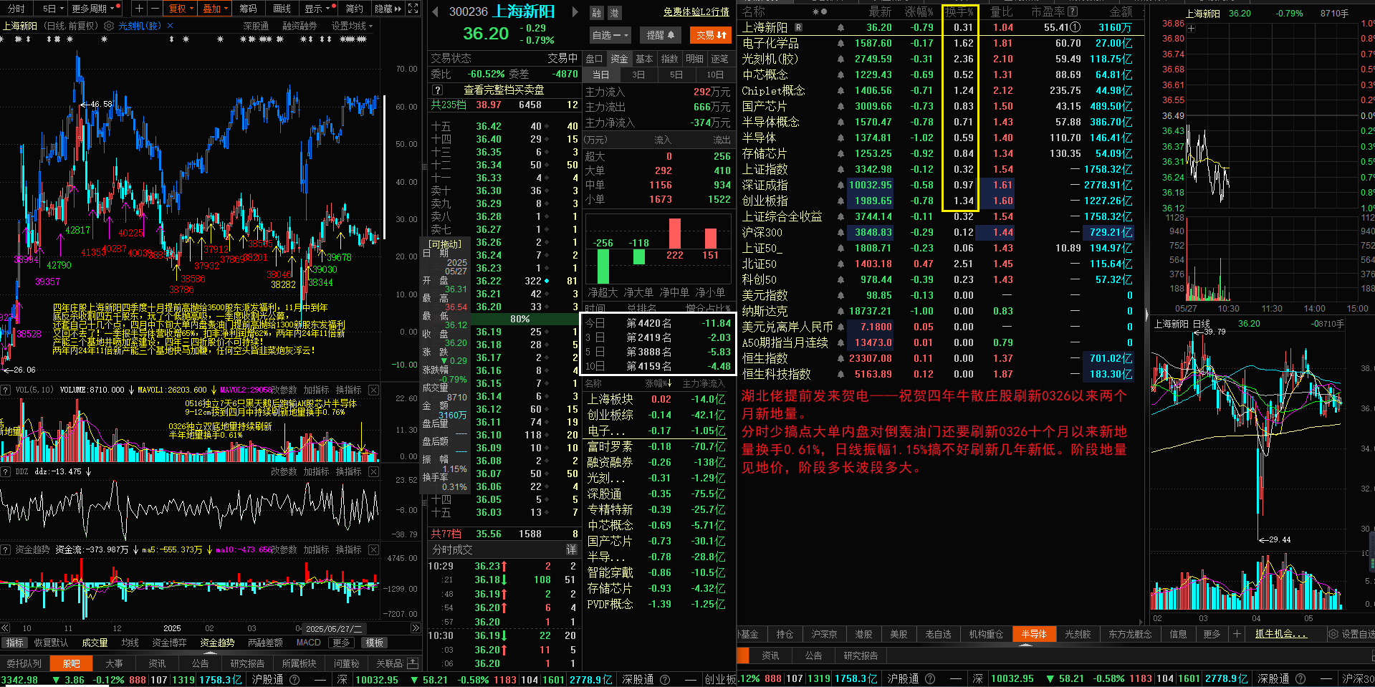Click the help icon beside 市盈率 column
This screenshot has width=1375, height=687.
point(1073,11)
